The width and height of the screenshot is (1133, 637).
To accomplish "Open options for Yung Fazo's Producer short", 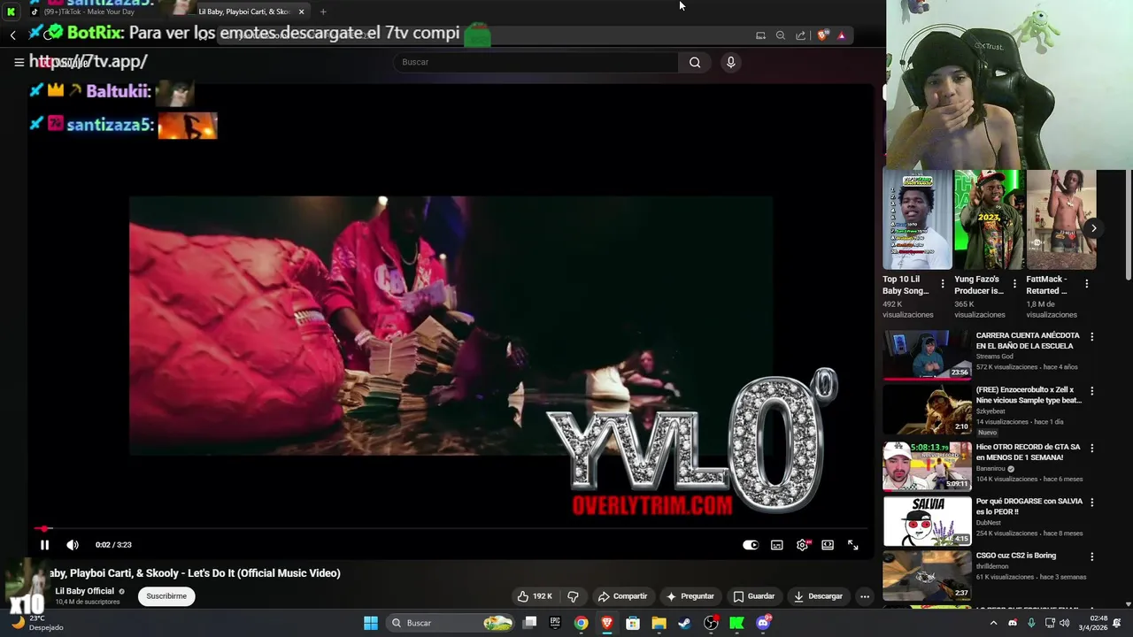I will point(1014,284).
